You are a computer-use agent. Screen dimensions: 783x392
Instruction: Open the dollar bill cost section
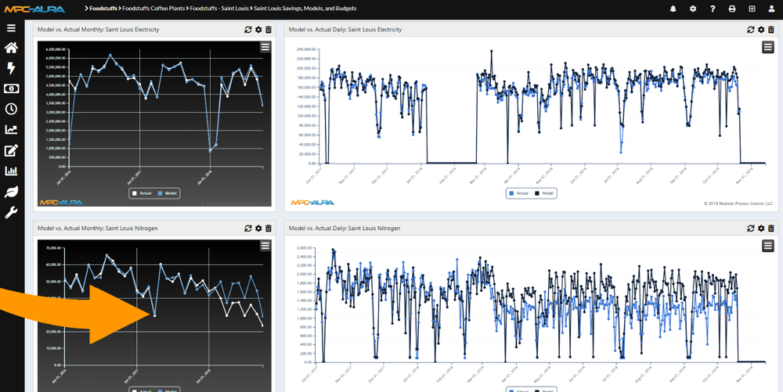coord(11,88)
